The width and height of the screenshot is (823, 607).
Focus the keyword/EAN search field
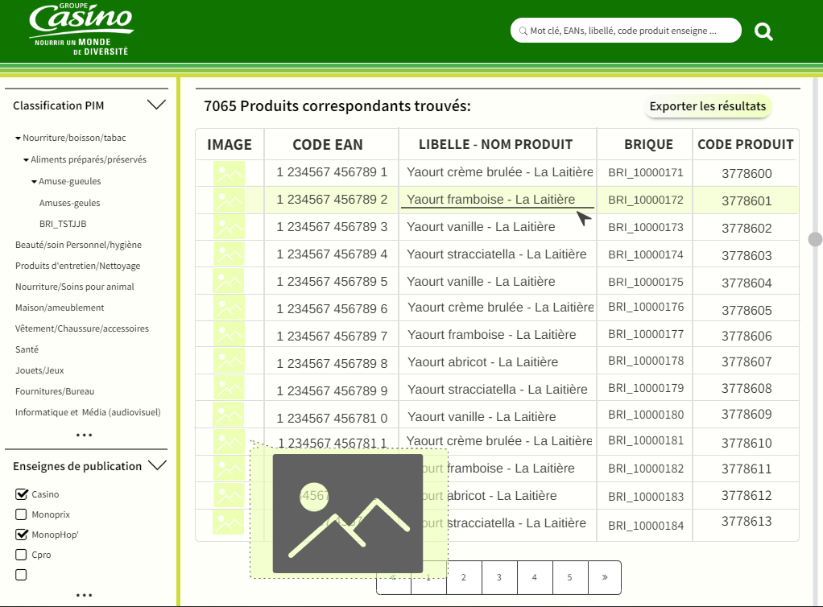click(626, 31)
